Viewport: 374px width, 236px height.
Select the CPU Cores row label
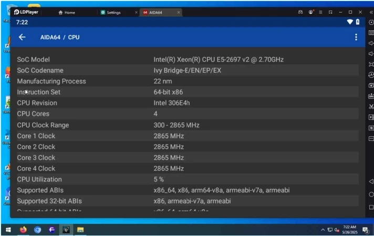pos(33,114)
